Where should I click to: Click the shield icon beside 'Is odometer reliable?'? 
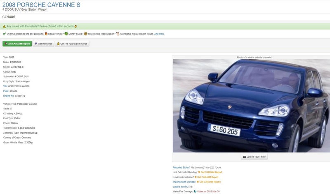(x=196, y=177)
